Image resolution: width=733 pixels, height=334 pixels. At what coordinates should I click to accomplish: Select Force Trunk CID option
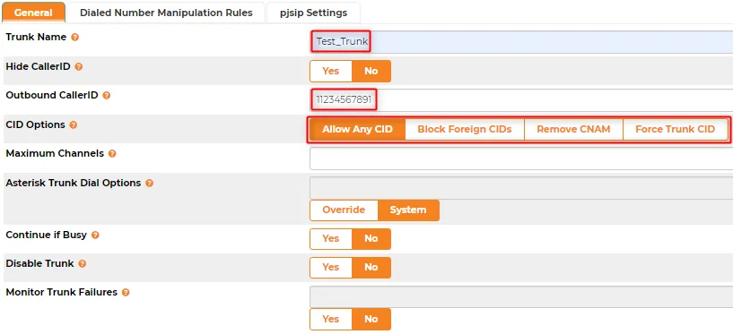(675, 129)
